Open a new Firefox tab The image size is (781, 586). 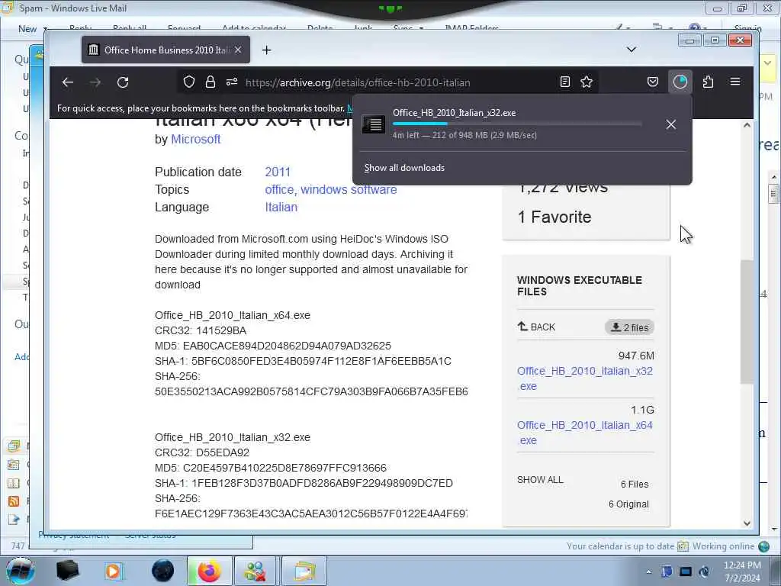[x=266, y=50]
